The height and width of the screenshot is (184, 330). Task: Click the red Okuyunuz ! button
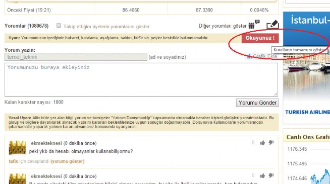click(x=260, y=38)
